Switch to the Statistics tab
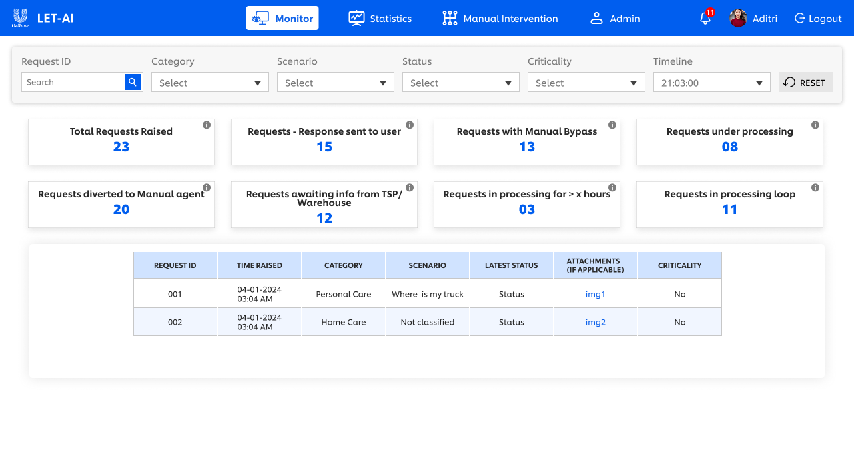The width and height of the screenshot is (854, 470). pos(380,19)
